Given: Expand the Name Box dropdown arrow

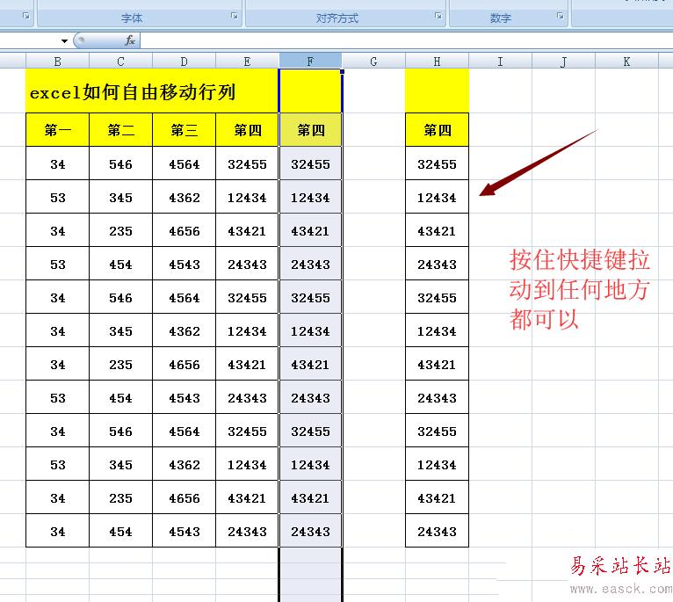Looking at the screenshot, I should click(64, 41).
